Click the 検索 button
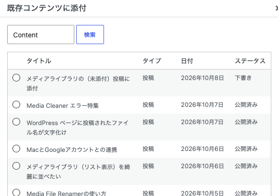Image resolution: width=278 pixels, height=196 pixels. tap(90, 35)
